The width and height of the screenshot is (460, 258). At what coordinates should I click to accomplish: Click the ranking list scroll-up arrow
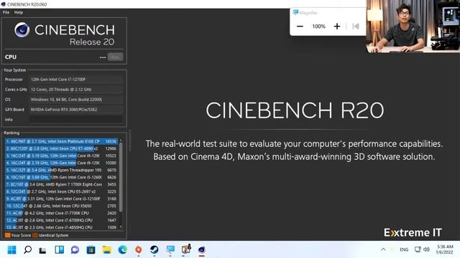pyautogui.click(x=121, y=140)
